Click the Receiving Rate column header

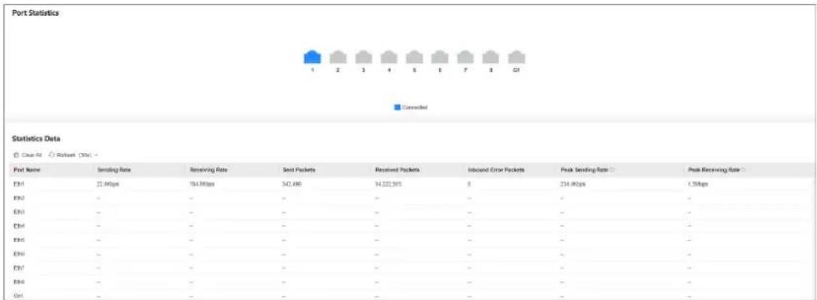[x=208, y=170]
